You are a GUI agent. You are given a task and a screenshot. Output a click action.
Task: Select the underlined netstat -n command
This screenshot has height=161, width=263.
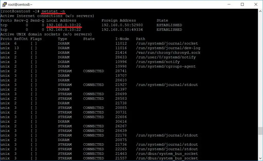pos(53,11)
